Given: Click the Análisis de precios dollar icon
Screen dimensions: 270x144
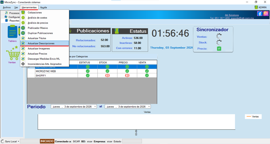Looking at the screenshot, I should 23,23.
